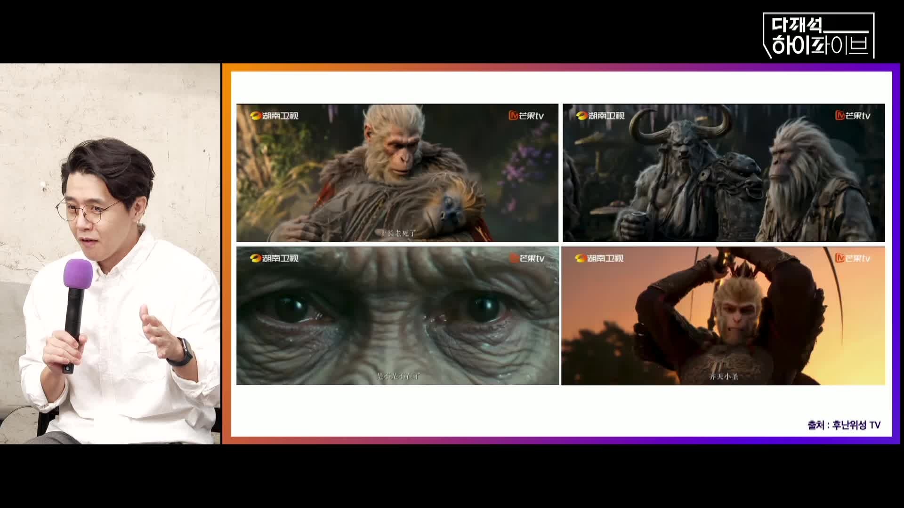This screenshot has width=904, height=508.
Task: Click the Mango TV logo in bottom-right image
Action: (x=853, y=258)
